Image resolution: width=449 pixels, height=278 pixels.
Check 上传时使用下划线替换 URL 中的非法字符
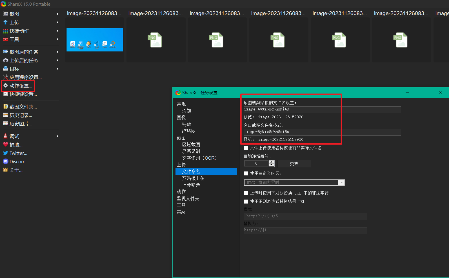tap(246, 193)
